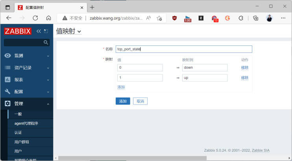Click the right arrow of horizontal scrollbar
Screen dimensions: 292x161
point(289,158)
